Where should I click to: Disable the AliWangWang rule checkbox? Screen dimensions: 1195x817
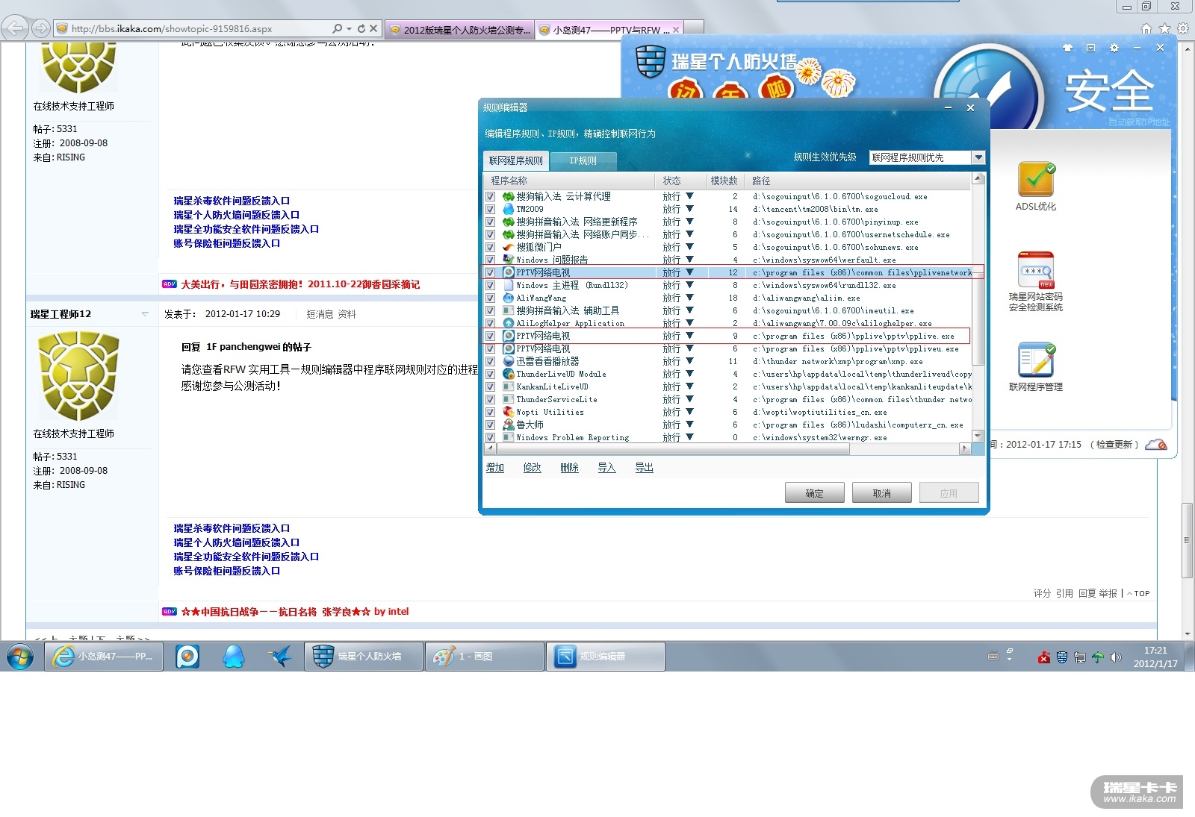click(x=490, y=298)
